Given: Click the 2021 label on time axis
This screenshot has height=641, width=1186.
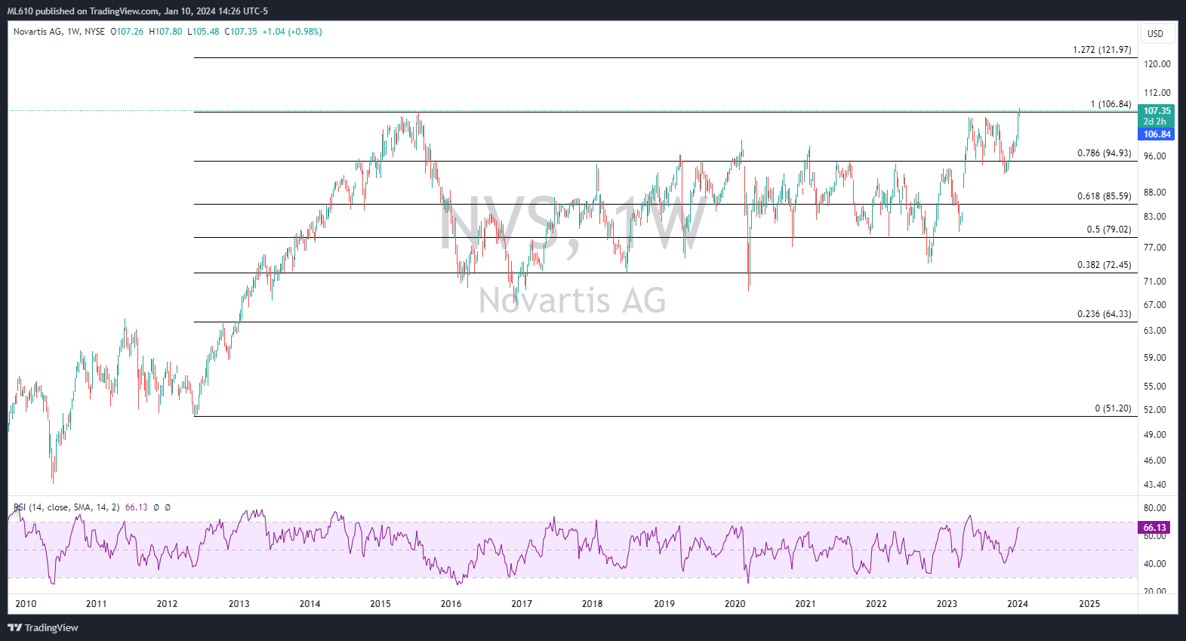Looking at the screenshot, I should point(806,604).
